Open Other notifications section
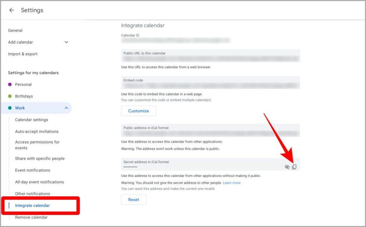Screen dimensions: 366x227 click(33, 194)
